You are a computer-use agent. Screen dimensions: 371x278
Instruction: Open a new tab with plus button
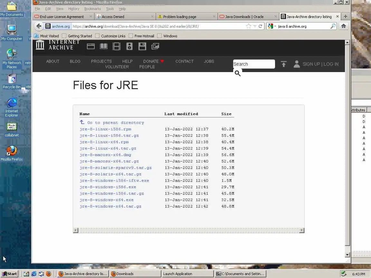tap(346, 16)
